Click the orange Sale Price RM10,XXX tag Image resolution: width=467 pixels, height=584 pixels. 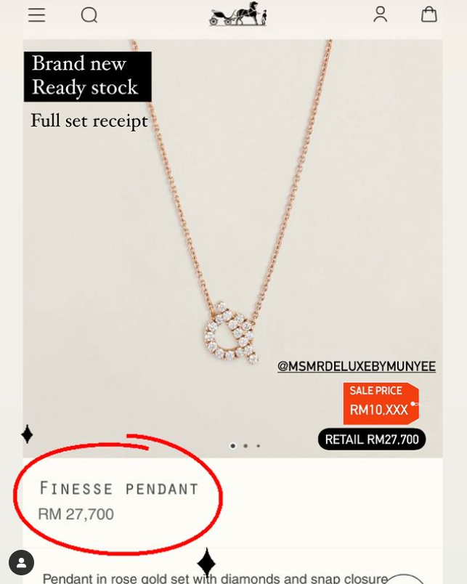point(381,403)
